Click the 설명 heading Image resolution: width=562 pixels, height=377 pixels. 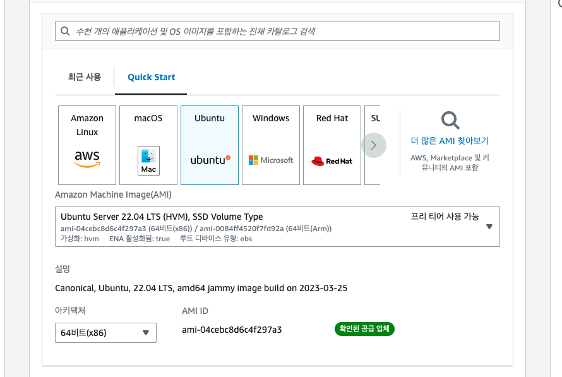click(63, 269)
